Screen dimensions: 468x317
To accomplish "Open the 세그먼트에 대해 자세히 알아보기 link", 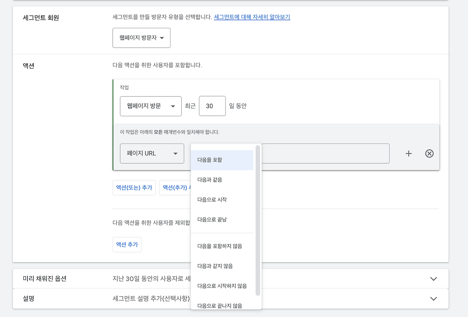I will (252, 17).
